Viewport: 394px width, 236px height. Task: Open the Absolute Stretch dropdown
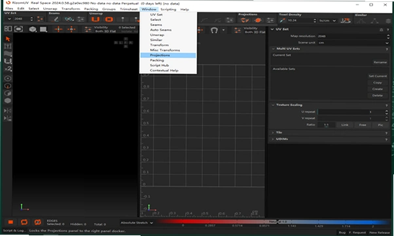[x=137, y=223]
